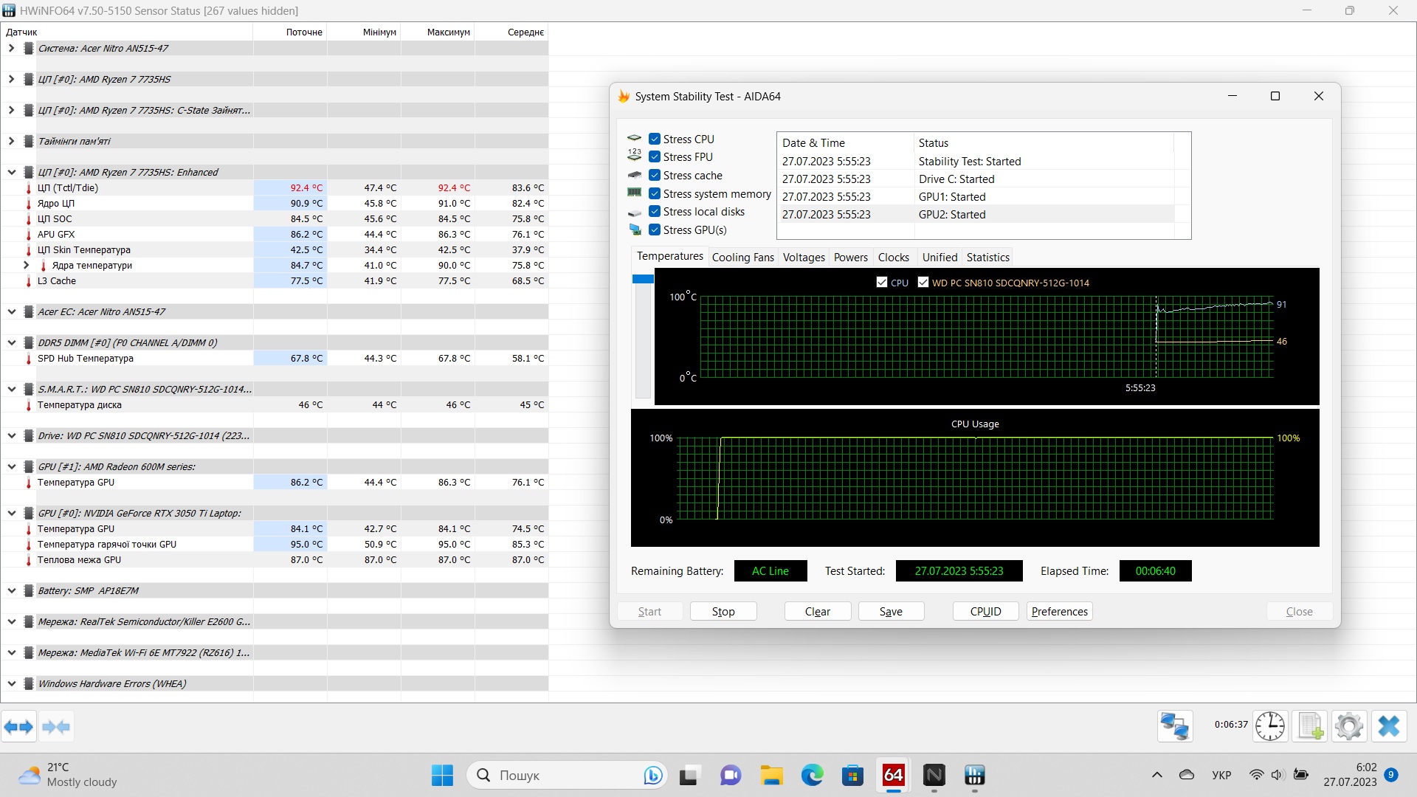
Task: Open the HWiNFO network remote sensor icon
Action: pos(1175,726)
